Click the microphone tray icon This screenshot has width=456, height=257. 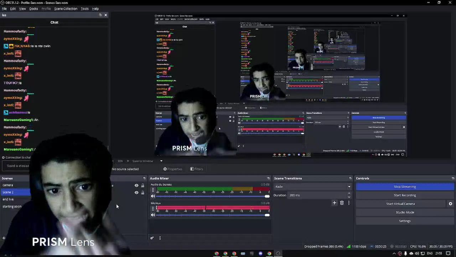pos(405,253)
